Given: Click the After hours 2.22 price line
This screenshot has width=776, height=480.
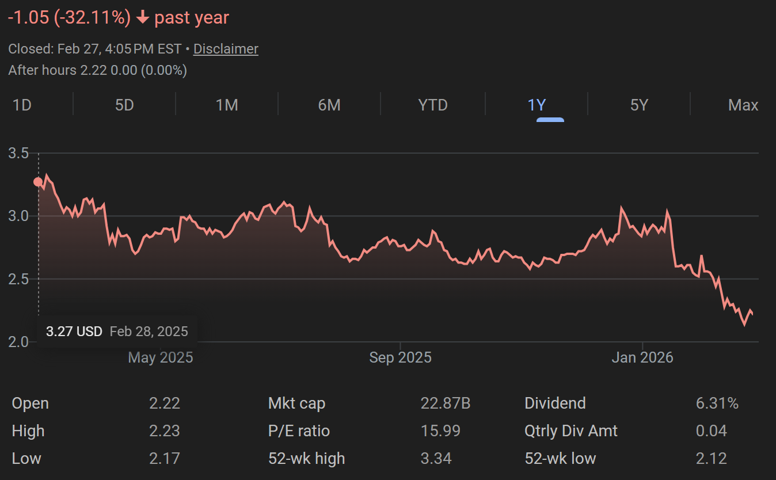Looking at the screenshot, I should 97,70.
